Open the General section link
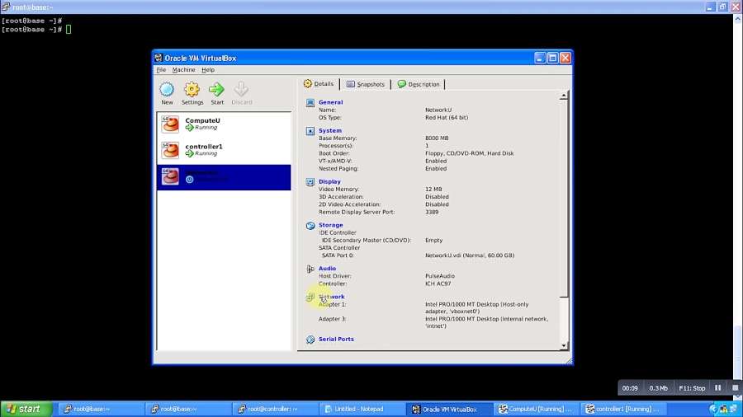The height and width of the screenshot is (417, 743). click(330, 102)
